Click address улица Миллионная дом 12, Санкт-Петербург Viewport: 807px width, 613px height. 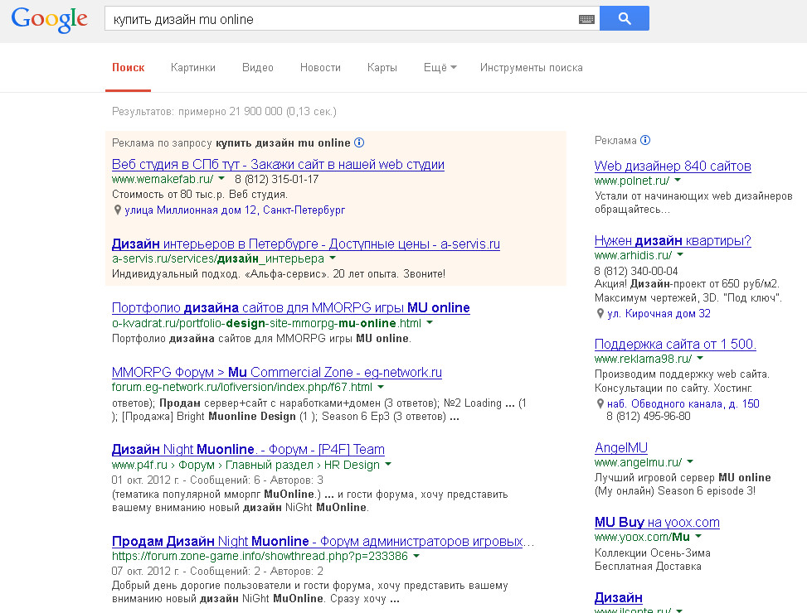point(235,210)
